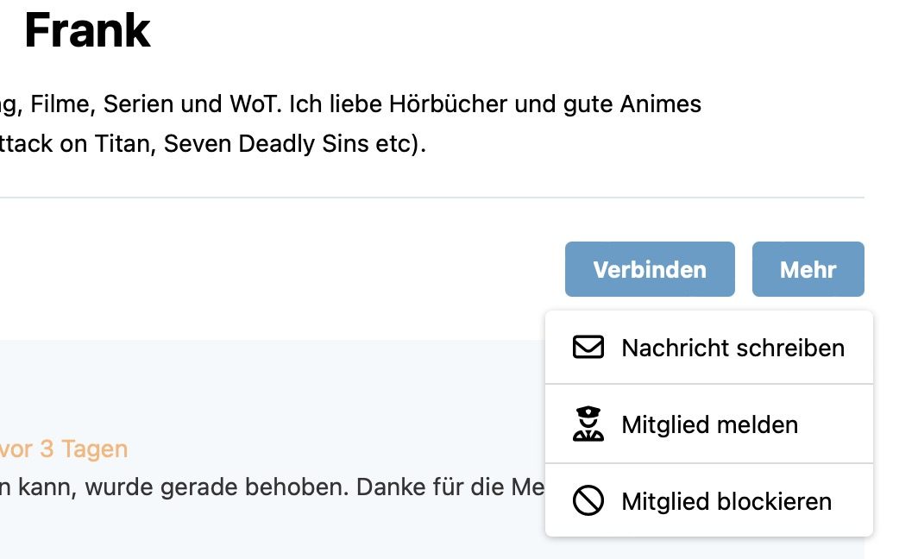Viewport: 918px width, 559px height.
Task: Collapse the Mehr dropdown button
Action: pos(808,269)
